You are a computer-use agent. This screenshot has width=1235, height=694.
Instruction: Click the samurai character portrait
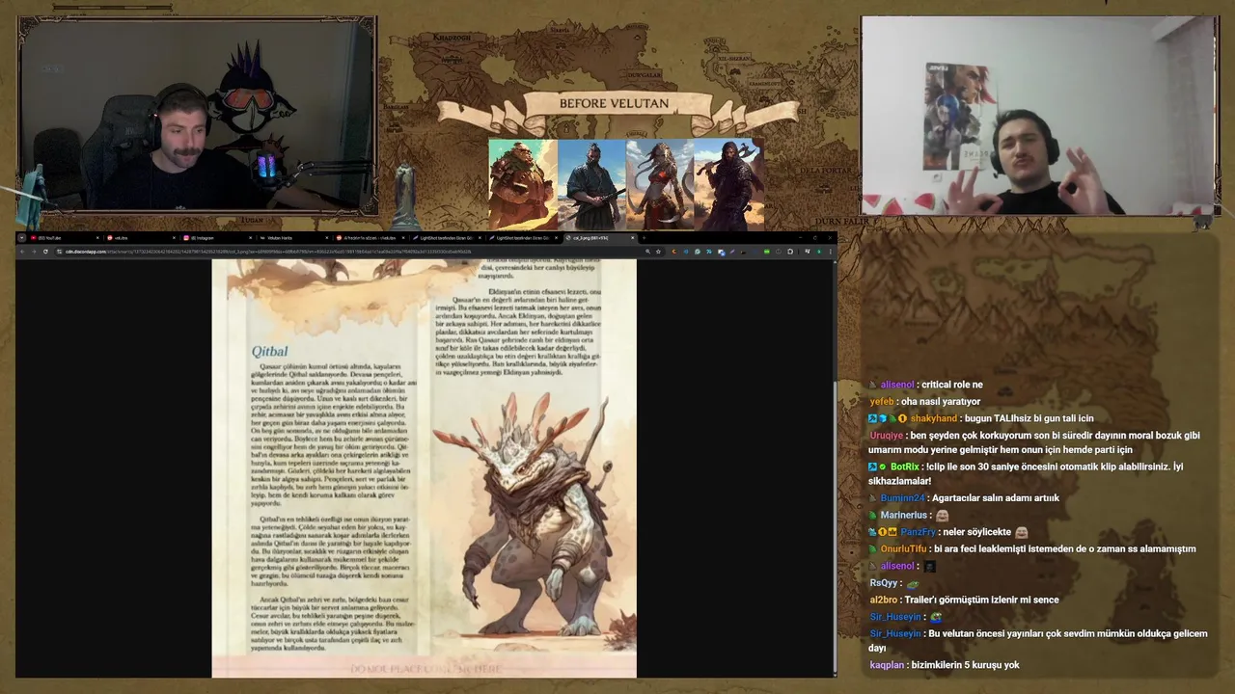pyautogui.click(x=591, y=183)
